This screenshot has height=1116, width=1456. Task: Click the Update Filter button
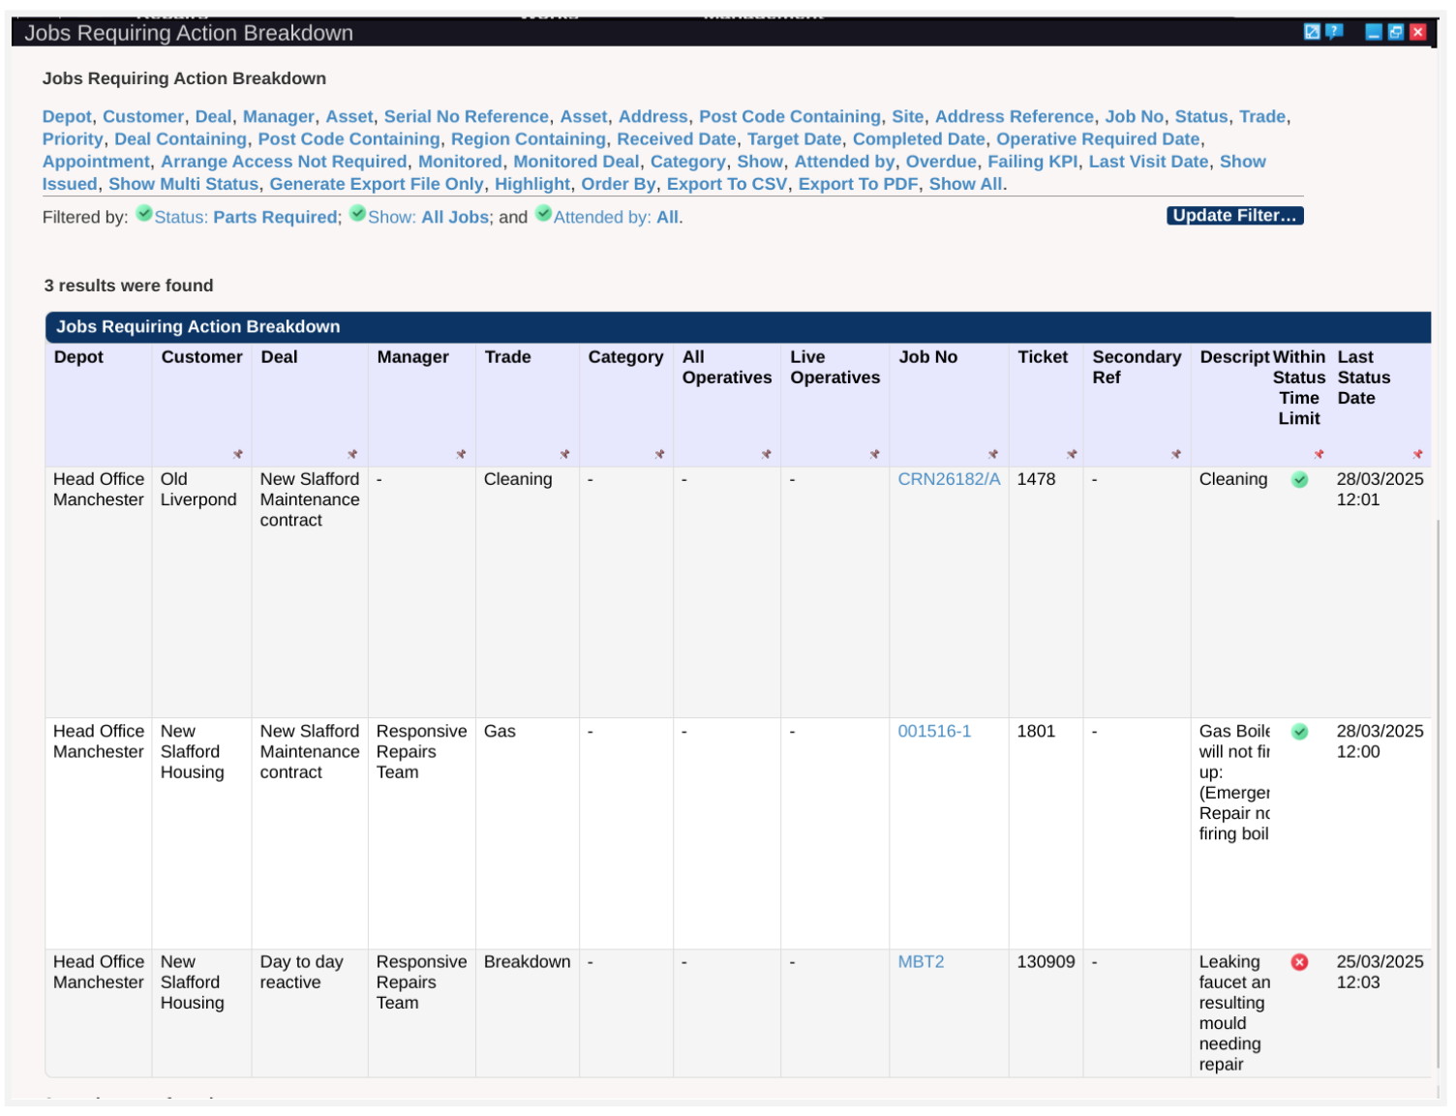(x=1234, y=216)
